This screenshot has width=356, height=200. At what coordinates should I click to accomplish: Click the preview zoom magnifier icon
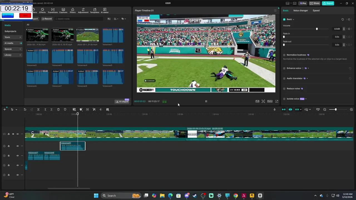click(263, 101)
